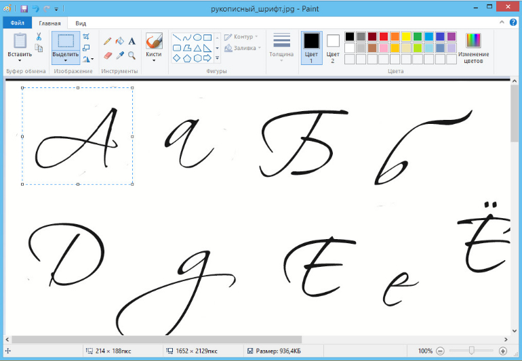Screen dimensions: 522x361
Task: Pick the indigo blue color swatch
Action: [440, 37]
